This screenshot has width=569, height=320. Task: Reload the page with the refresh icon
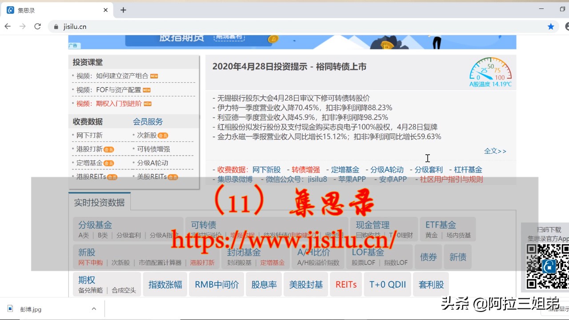click(37, 26)
